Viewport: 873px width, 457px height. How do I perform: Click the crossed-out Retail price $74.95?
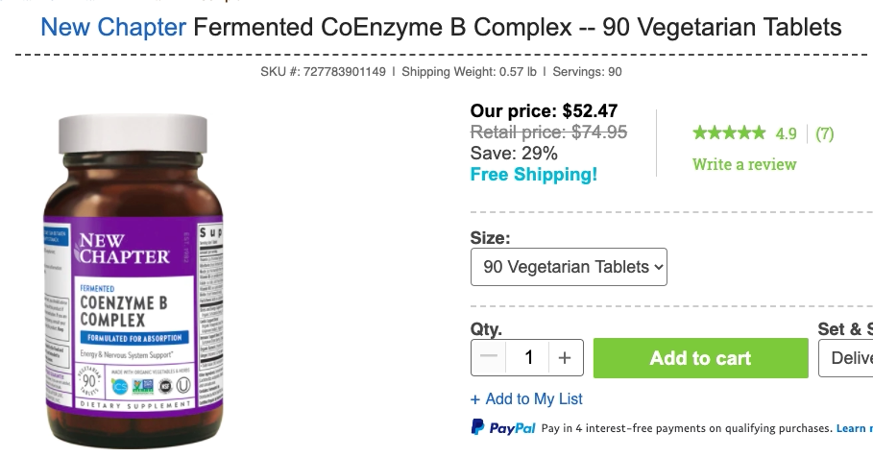tap(548, 132)
